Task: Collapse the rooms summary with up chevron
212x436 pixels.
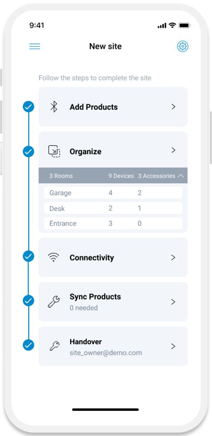Action: coord(180,176)
